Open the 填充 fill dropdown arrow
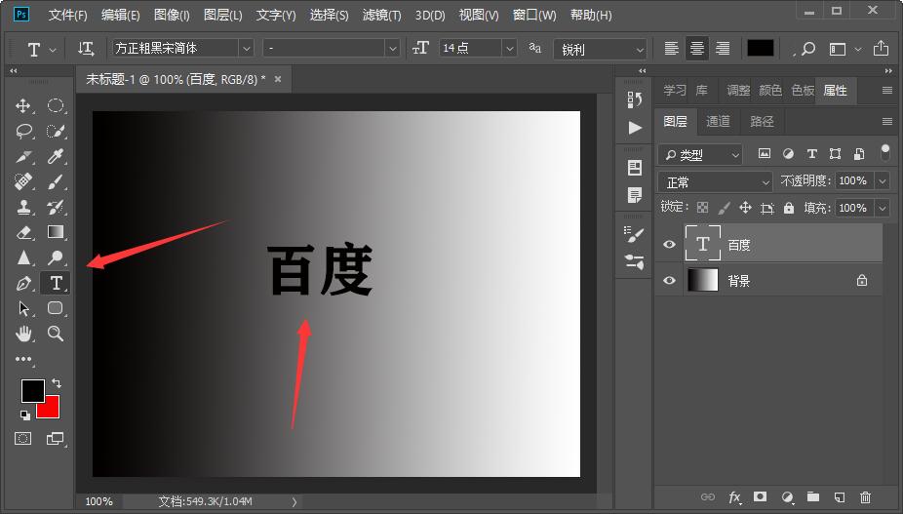Screen dimensions: 903x514 [x=883, y=208]
